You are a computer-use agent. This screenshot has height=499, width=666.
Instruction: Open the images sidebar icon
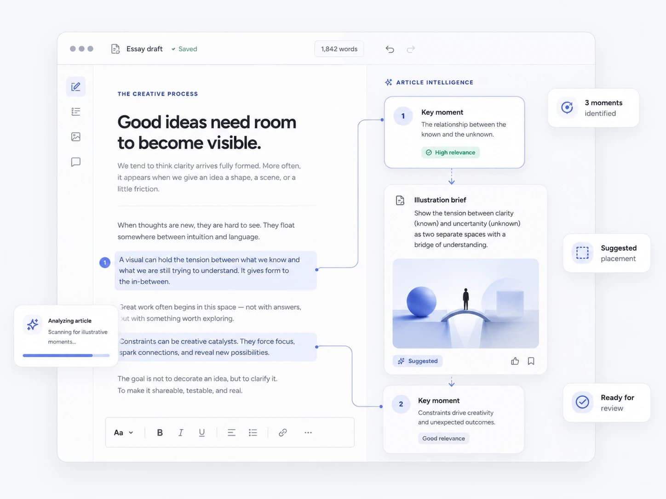(76, 136)
